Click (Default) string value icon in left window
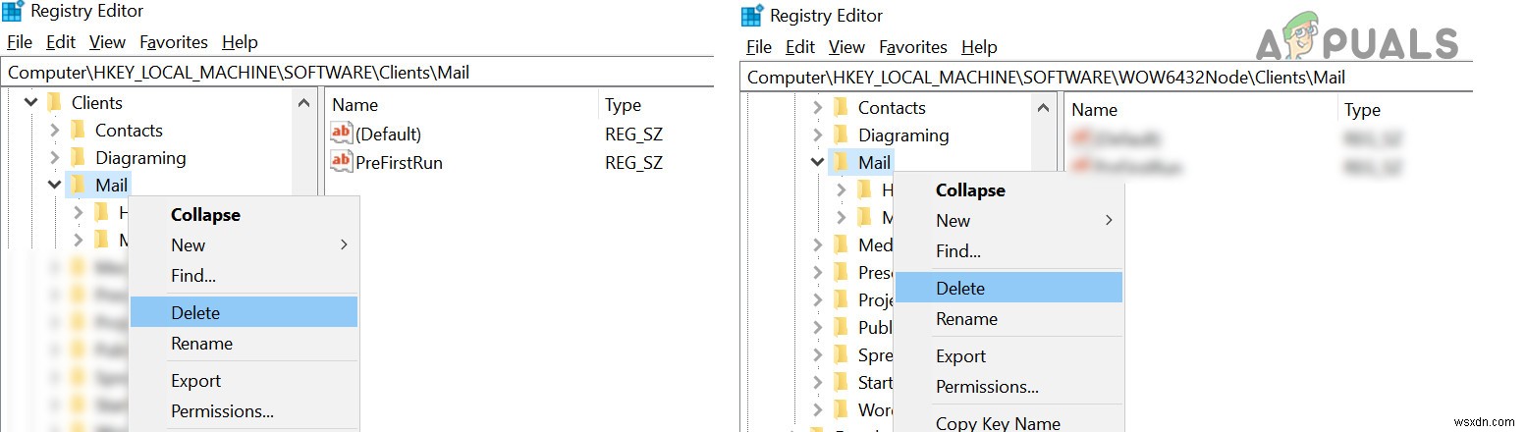This screenshot has height=432, width=1526. [x=341, y=134]
